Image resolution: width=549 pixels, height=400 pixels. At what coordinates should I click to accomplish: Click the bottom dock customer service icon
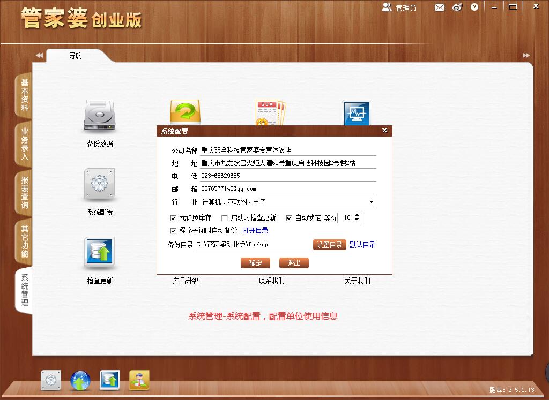[139, 380]
